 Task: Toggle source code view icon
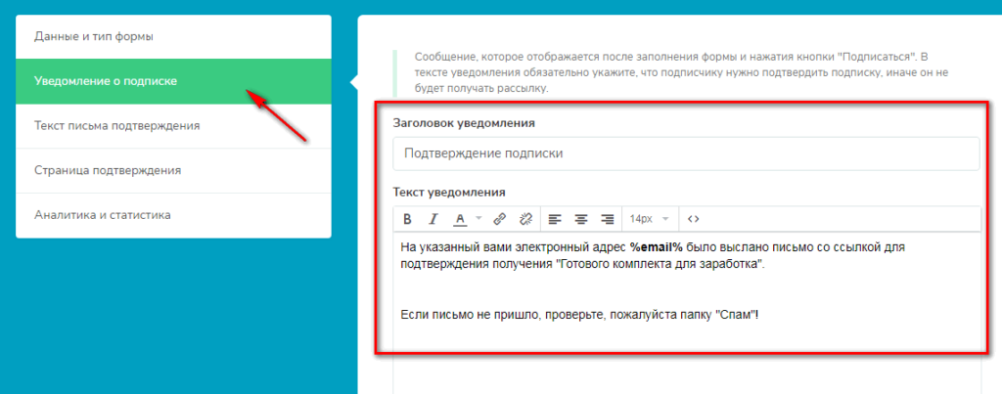[x=694, y=219]
